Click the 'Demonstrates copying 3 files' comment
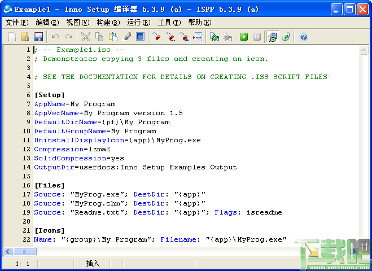The width and height of the screenshot is (372, 271). point(151,59)
